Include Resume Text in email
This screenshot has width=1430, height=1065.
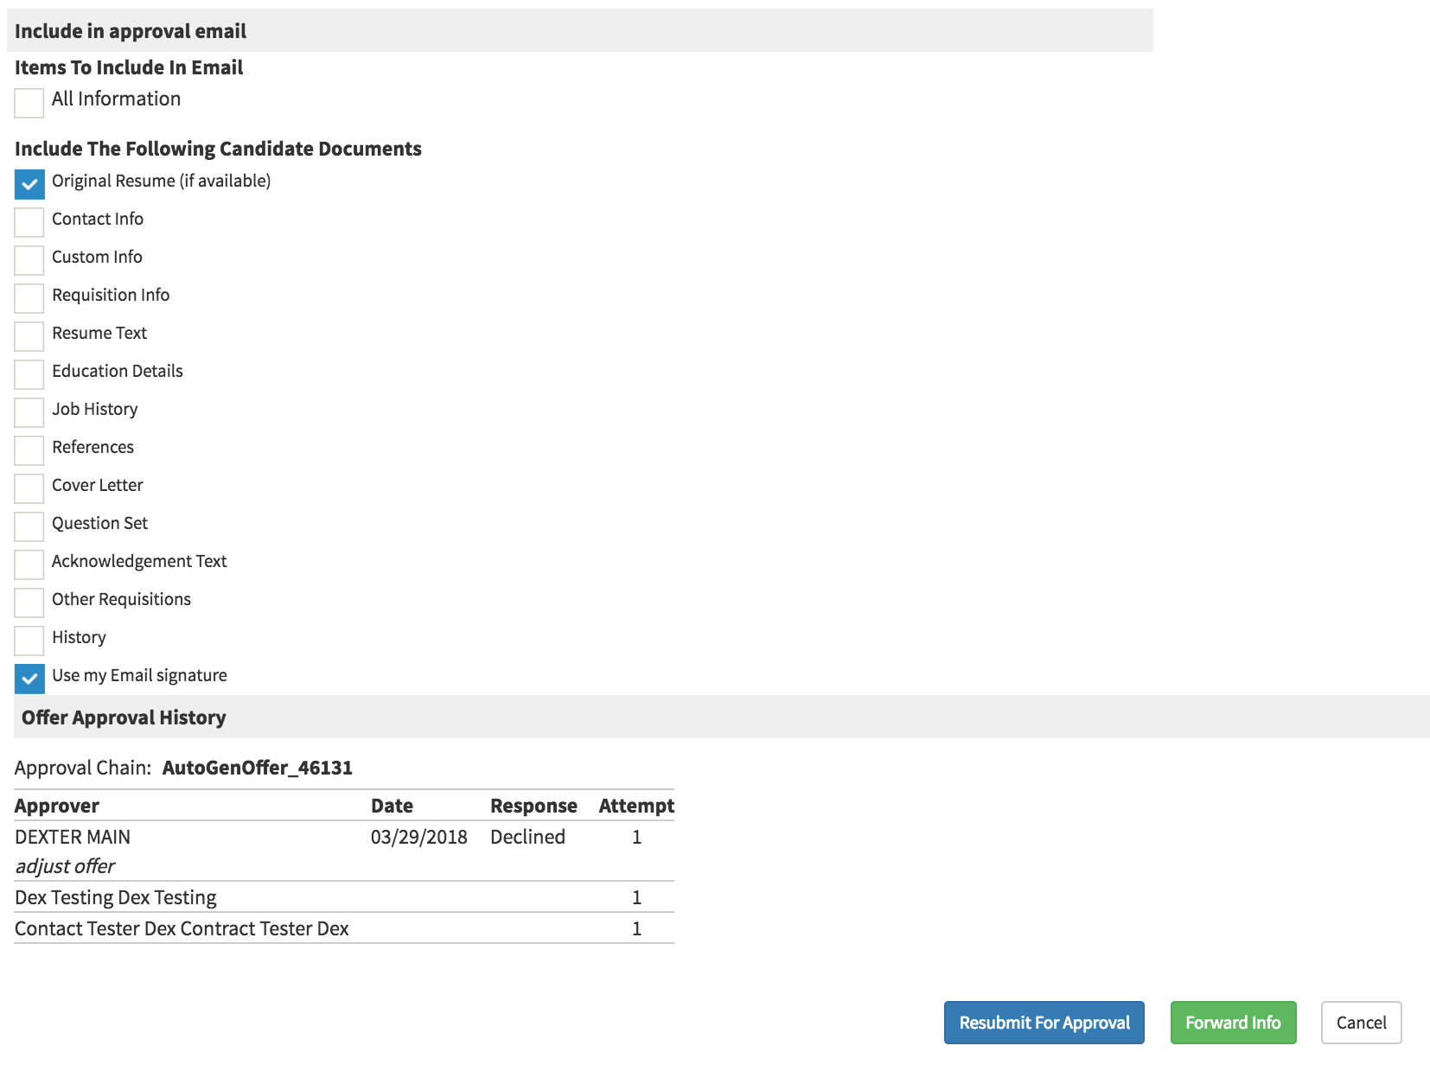pyautogui.click(x=29, y=336)
